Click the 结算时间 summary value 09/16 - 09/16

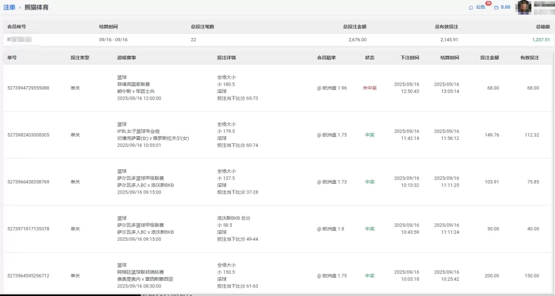click(x=113, y=40)
